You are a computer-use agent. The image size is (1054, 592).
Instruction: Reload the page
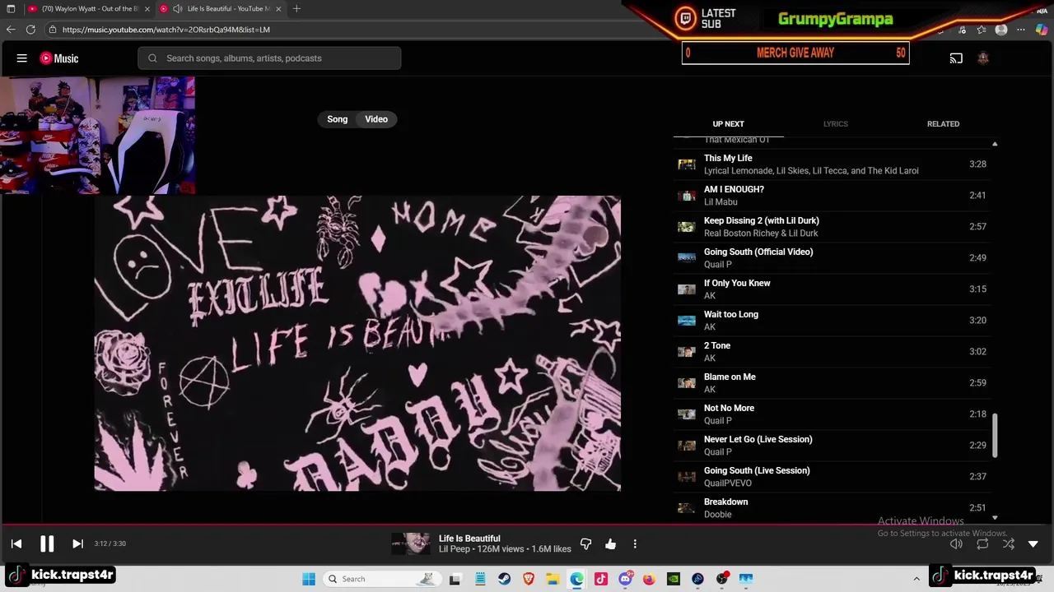click(30, 30)
